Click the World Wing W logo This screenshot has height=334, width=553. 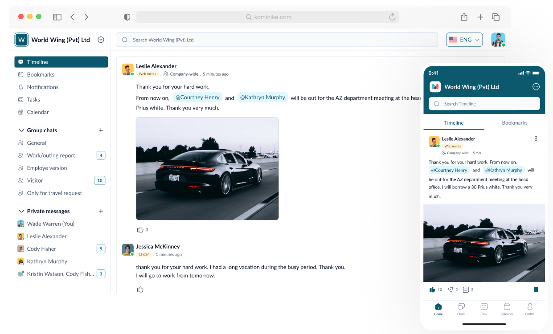pyautogui.click(x=21, y=40)
